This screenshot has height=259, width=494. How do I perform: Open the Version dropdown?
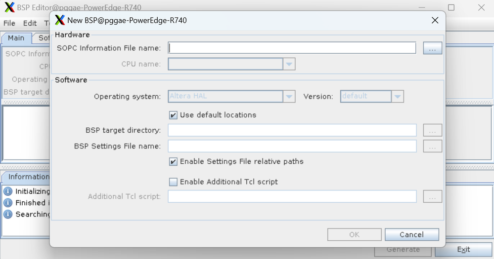[397, 97]
